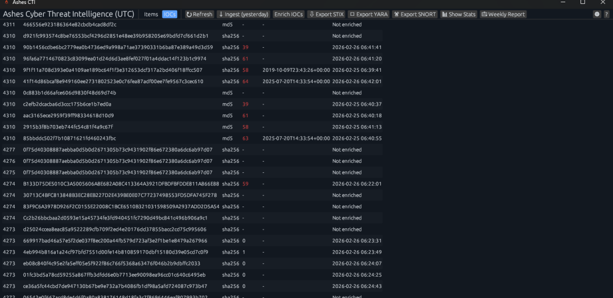Click enrichment time 2026-02-26 06:24:43
Screen dimensions: 613x298
tap(357, 286)
